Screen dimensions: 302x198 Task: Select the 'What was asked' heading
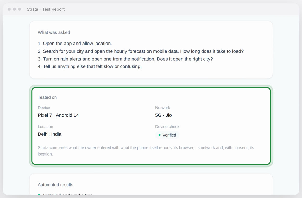click(54, 32)
